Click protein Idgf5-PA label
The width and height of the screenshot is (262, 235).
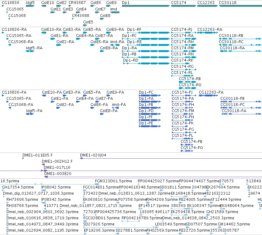34,111
